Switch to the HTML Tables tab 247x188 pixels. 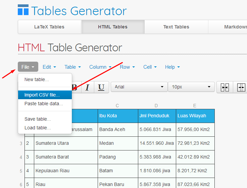click(113, 27)
